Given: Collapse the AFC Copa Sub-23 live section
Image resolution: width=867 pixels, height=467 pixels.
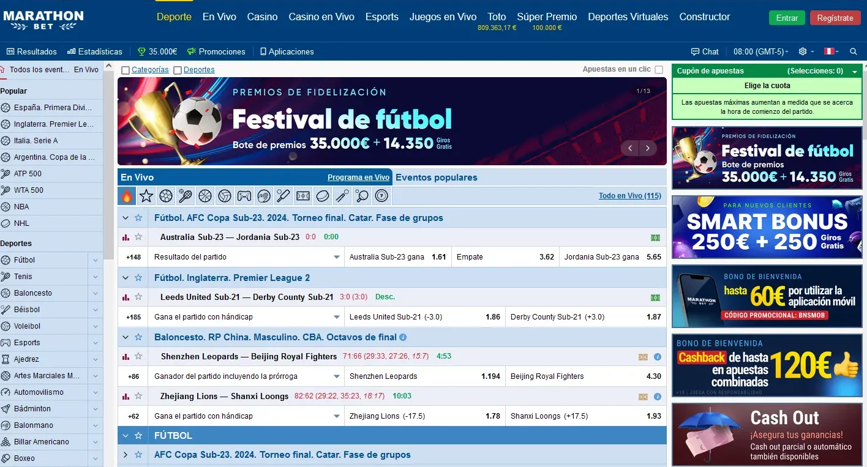Looking at the screenshot, I should tap(126, 218).
